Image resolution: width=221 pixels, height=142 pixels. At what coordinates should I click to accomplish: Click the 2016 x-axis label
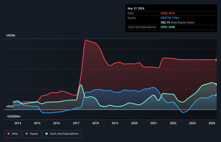(x=57, y=123)
